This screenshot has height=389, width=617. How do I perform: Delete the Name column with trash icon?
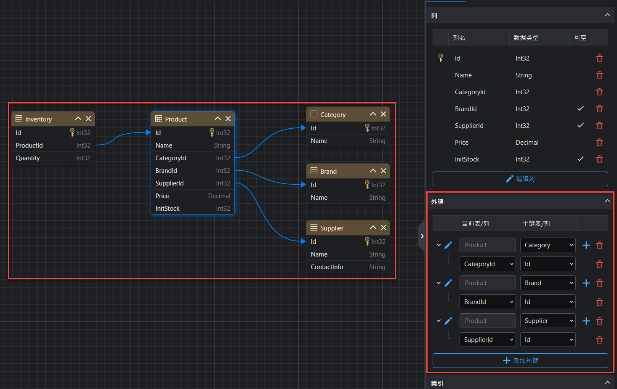(599, 75)
